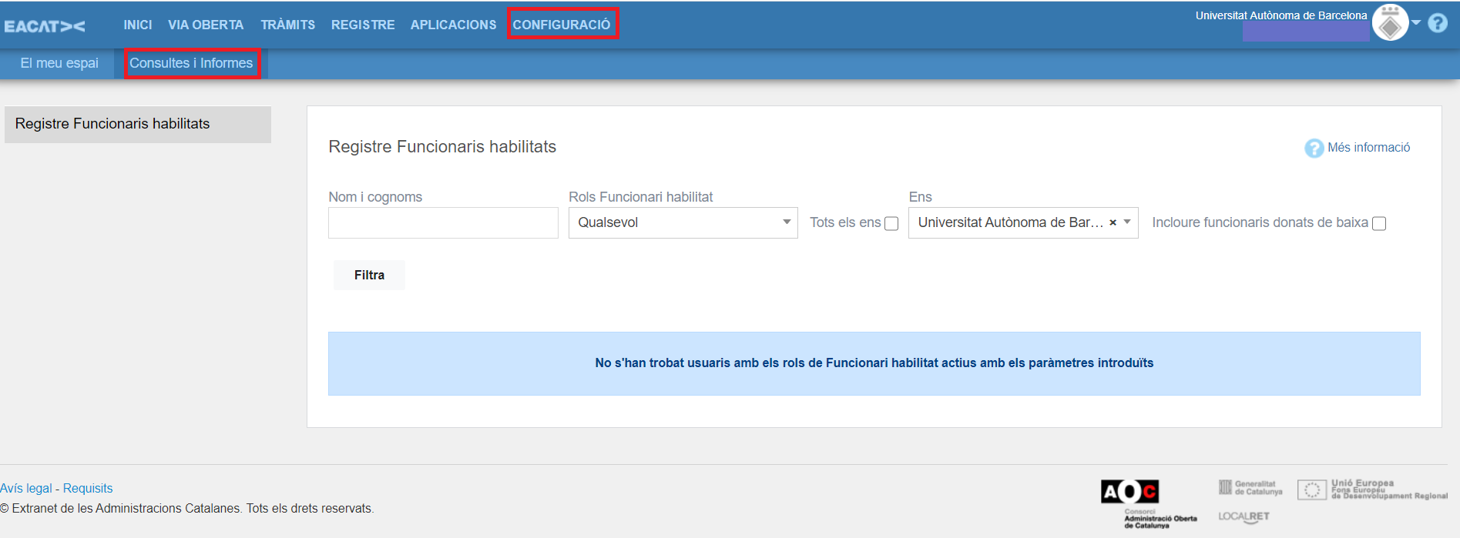
Task: Go to the TRÀMITS menu
Action: [x=287, y=25]
